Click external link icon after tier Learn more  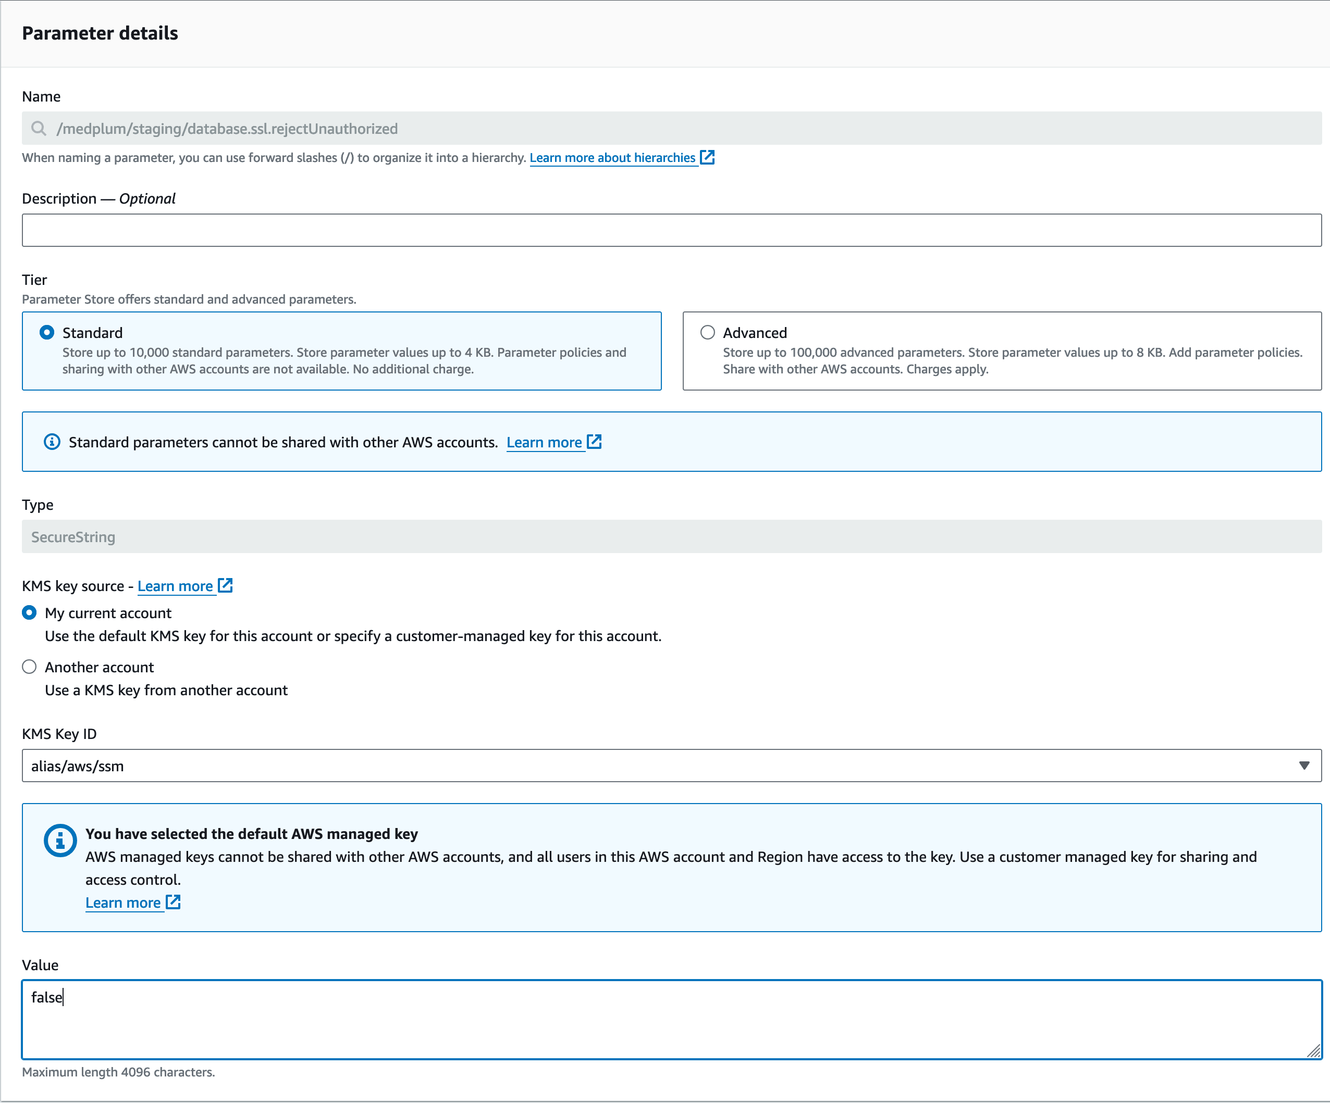point(594,442)
